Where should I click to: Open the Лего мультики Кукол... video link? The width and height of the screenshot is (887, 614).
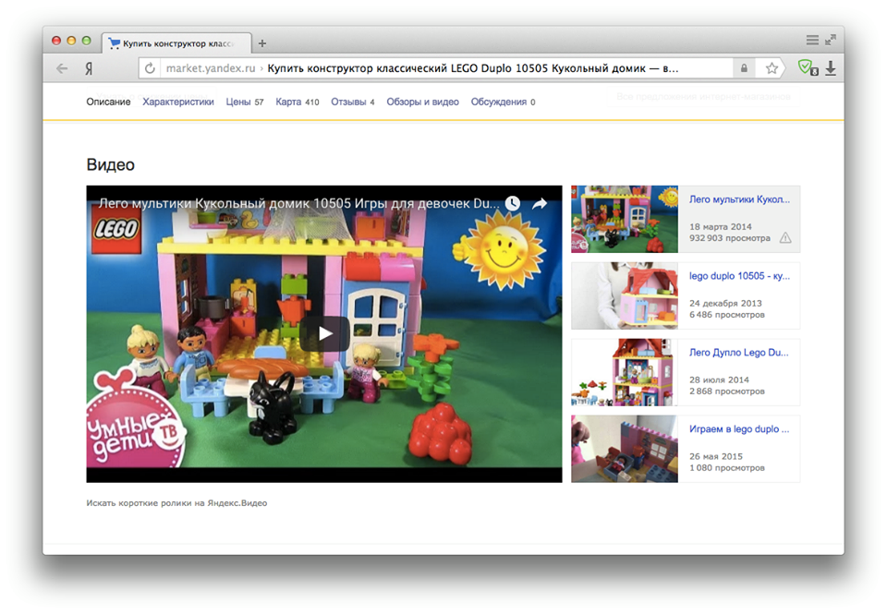tap(739, 199)
